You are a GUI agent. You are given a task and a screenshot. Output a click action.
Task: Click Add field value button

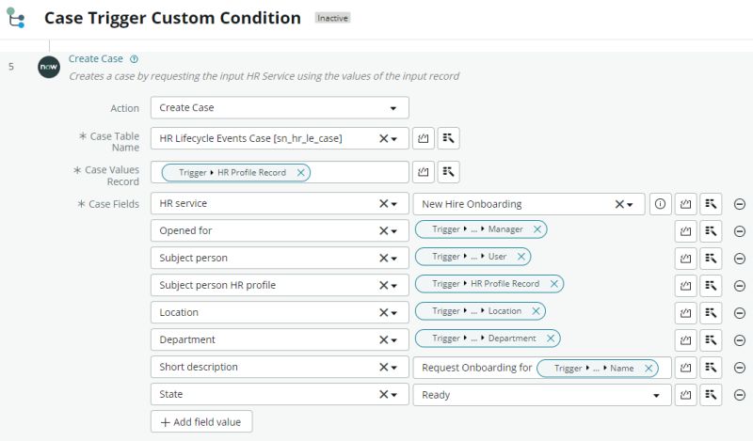[201, 422]
